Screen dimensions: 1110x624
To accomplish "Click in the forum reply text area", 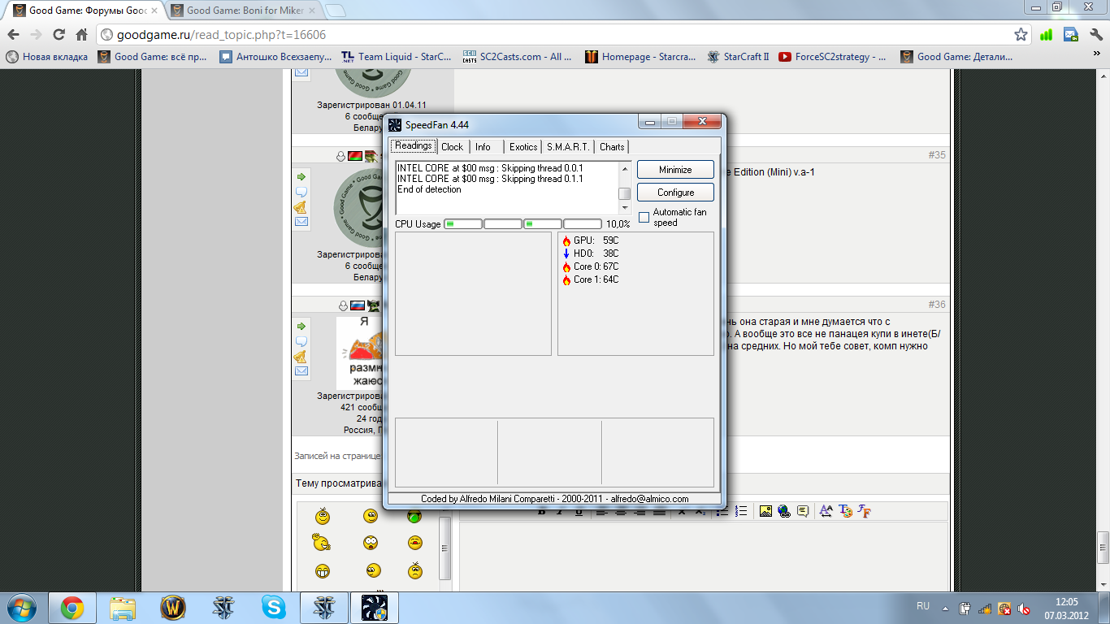I will coord(704,556).
